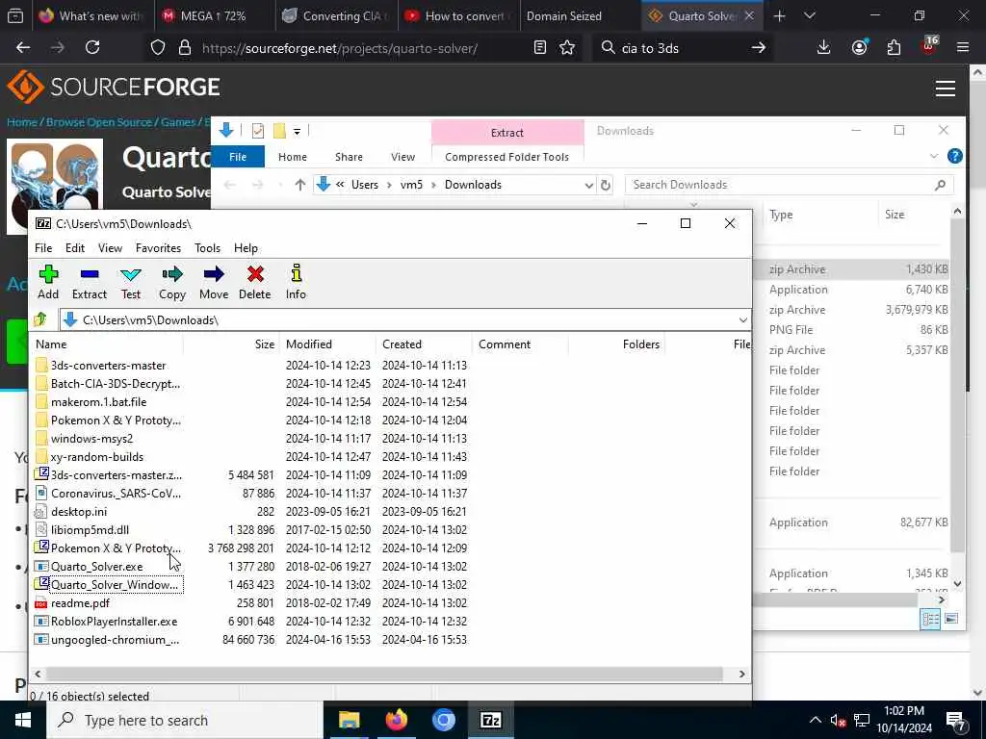Click the Firefox search box with cia to 3ds
Viewport: 986px width, 739px height.
click(683, 48)
